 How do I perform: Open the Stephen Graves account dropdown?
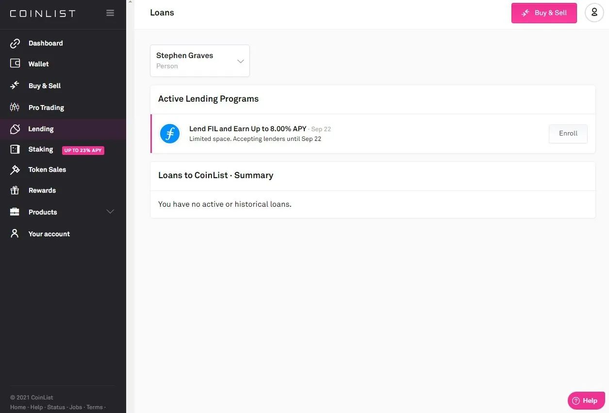(200, 61)
